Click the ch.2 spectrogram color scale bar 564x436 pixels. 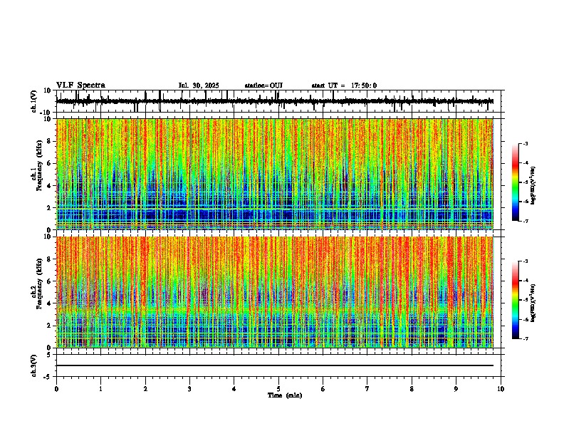coord(515,300)
